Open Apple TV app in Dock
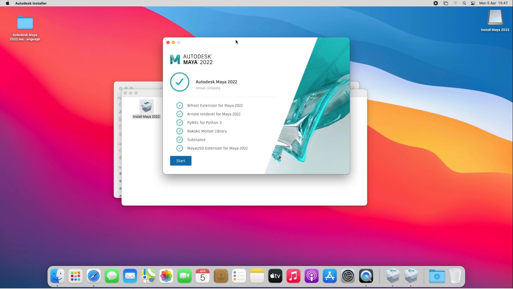Image resolution: width=513 pixels, height=289 pixels. pos(275,276)
